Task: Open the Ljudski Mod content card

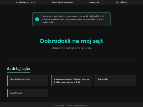Action: [x=28, y=93]
